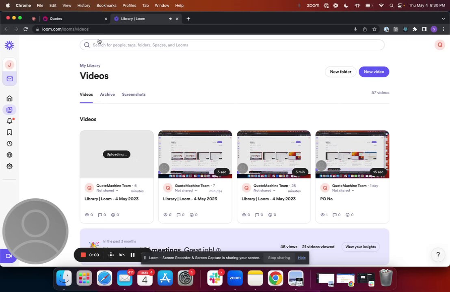Viewport: 450px width, 292px height.
Task: Select the Library icon in Loom sidebar
Action: pos(9,110)
